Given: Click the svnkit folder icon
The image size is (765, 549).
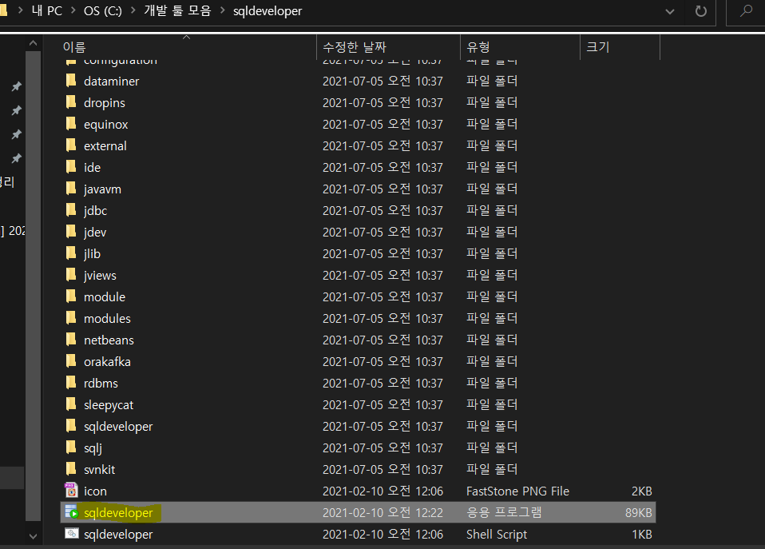Looking at the screenshot, I should click(x=71, y=469).
